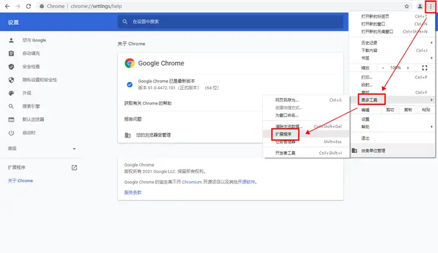Choose 投射... in the Chrome menu

(x=392, y=85)
